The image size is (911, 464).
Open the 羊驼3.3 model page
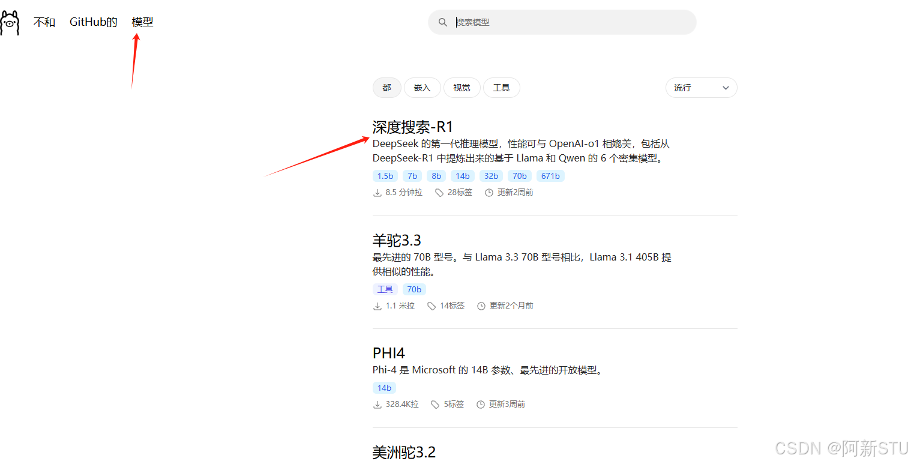coord(397,241)
